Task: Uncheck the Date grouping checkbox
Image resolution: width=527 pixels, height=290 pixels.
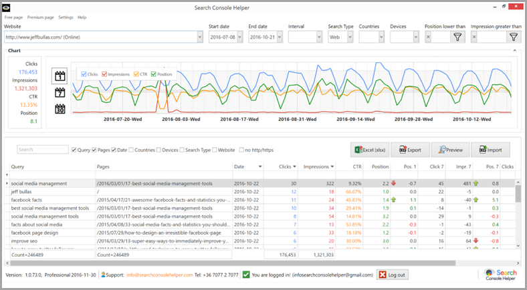Action: point(114,150)
